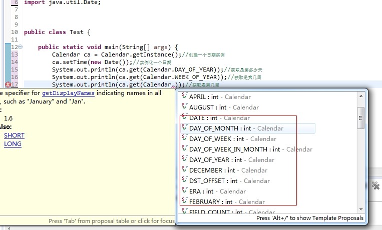The image size is (382, 230).
Task: Click the APRIL field icon
Action: 184,96
